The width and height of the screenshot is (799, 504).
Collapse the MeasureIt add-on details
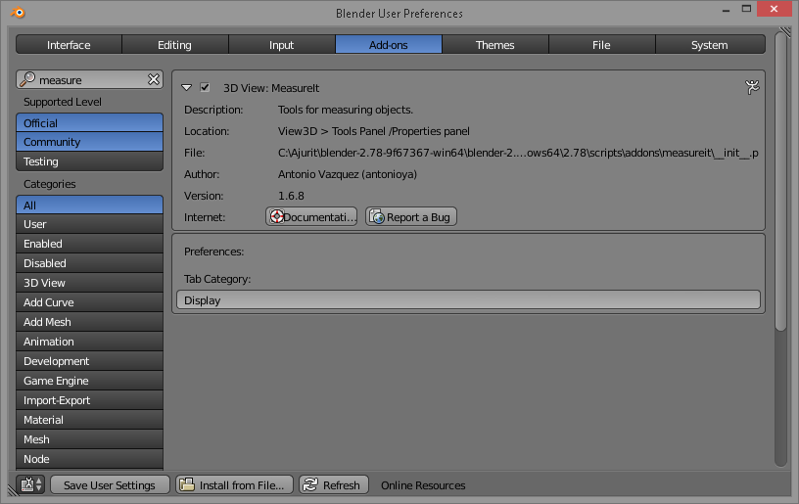(x=186, y=87)
